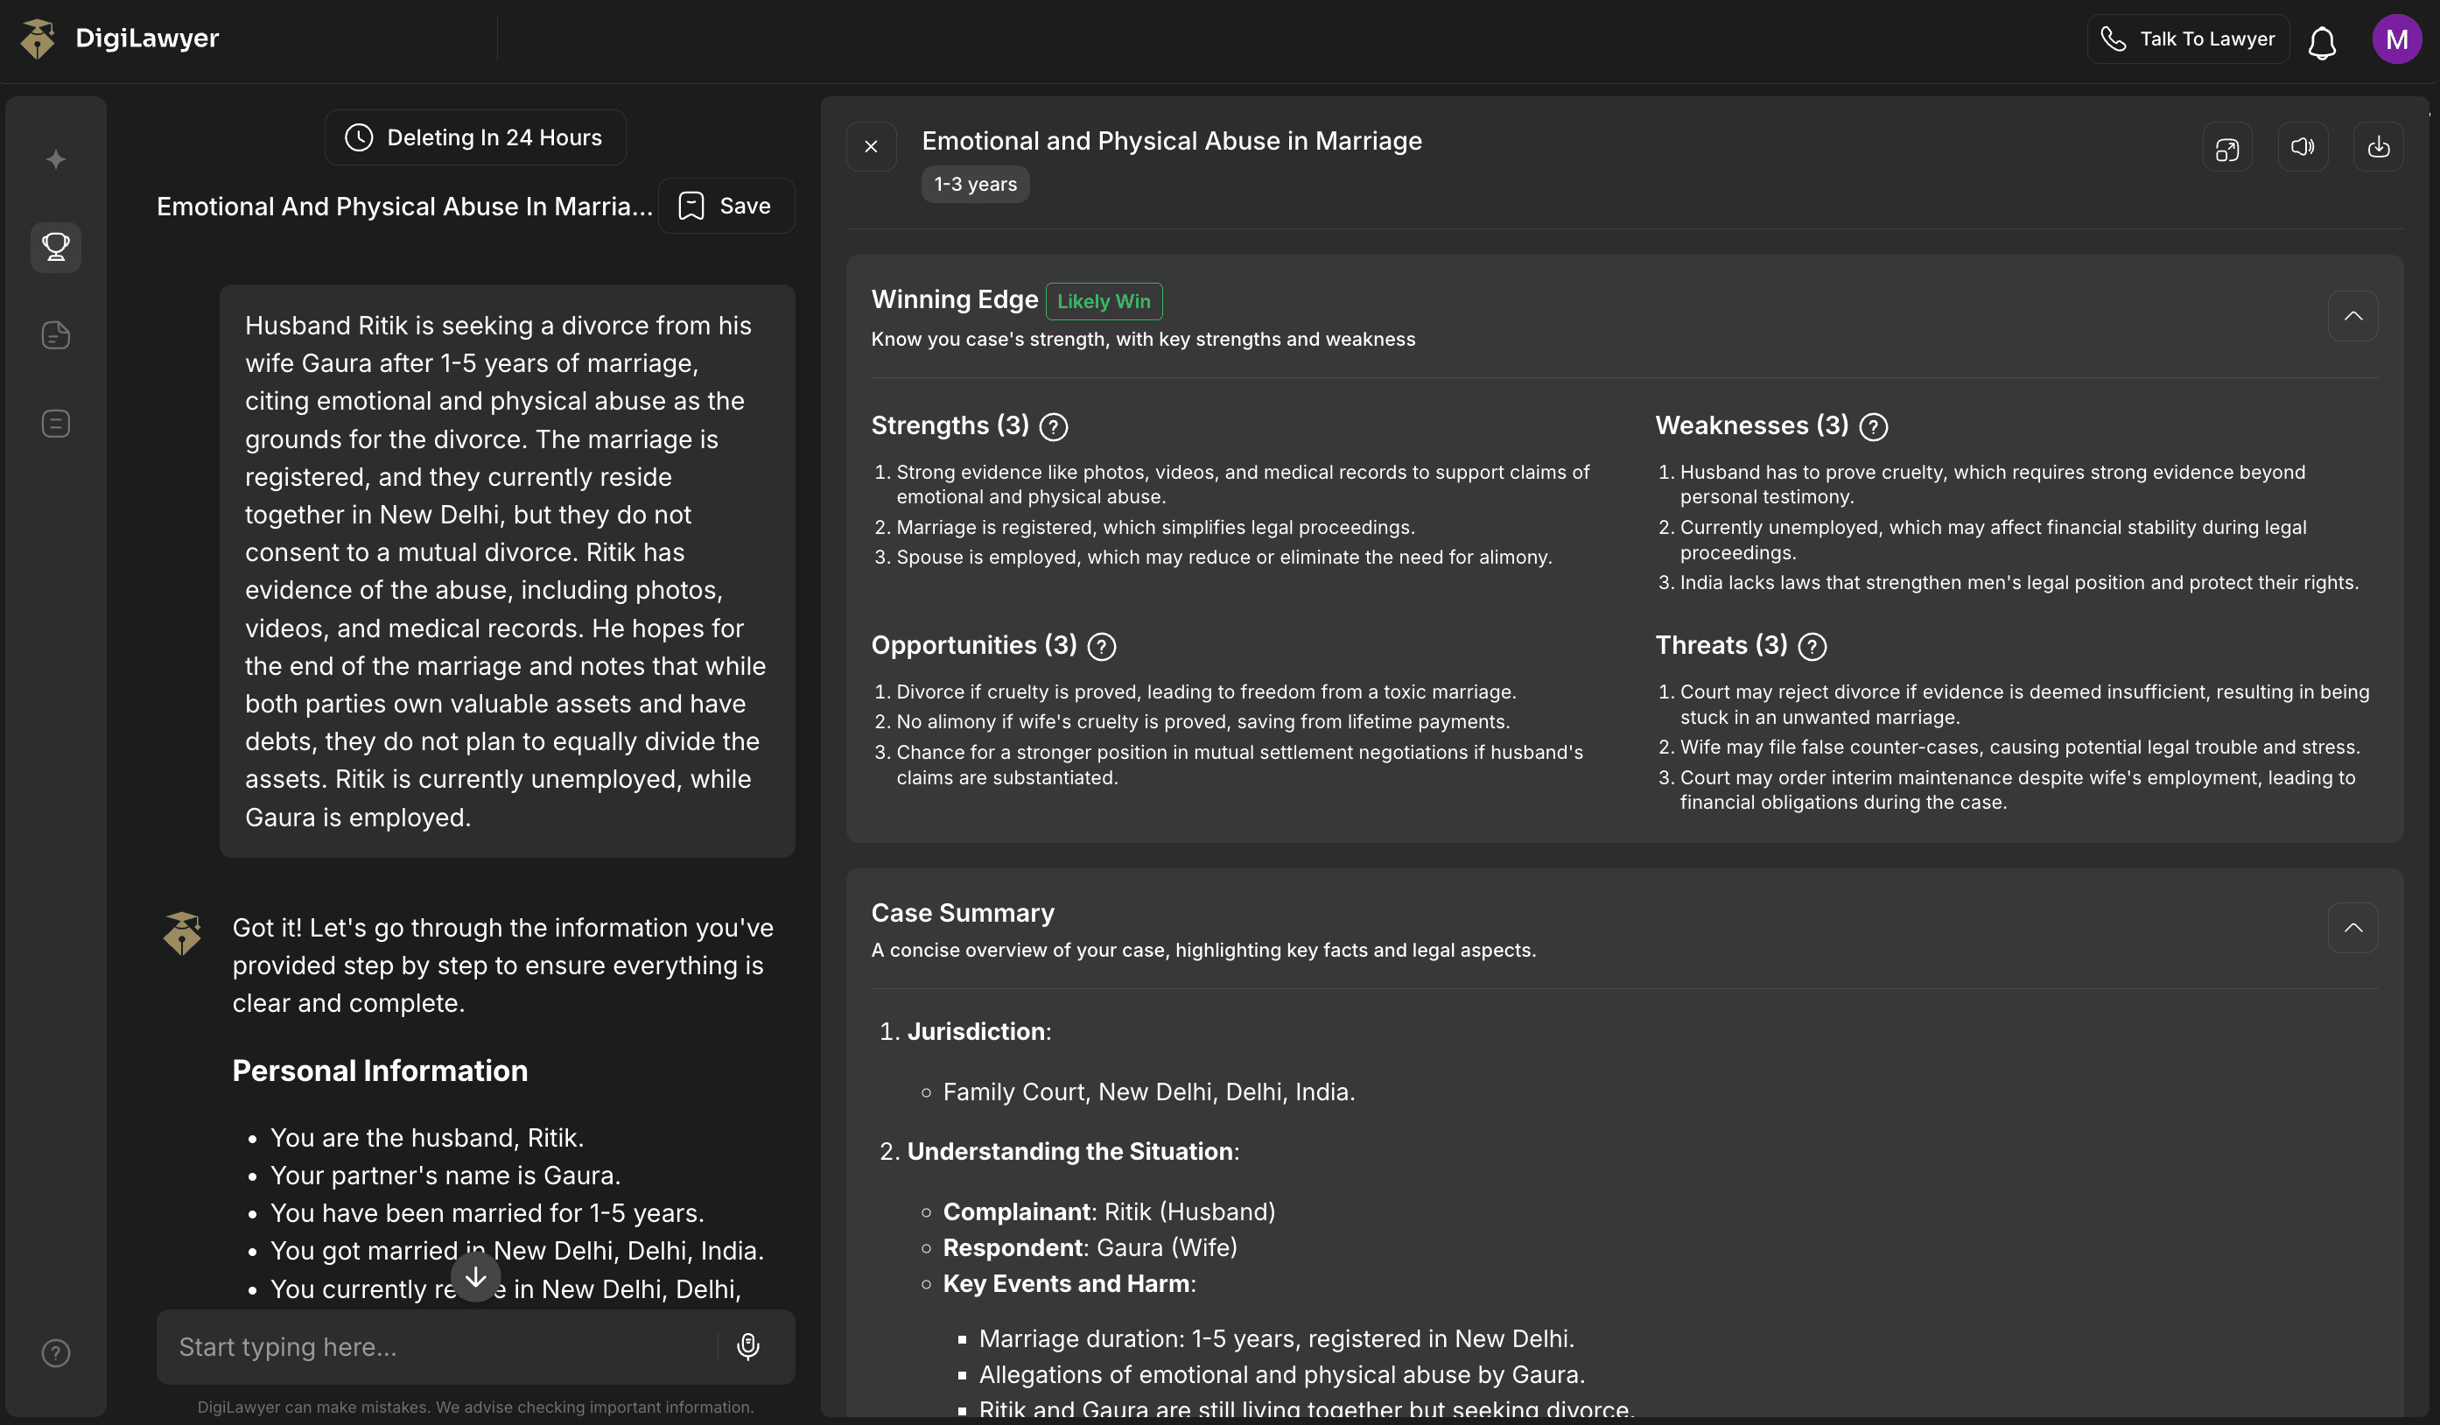
Task: Expand the report panel to full view
Action: (2227, 148)
